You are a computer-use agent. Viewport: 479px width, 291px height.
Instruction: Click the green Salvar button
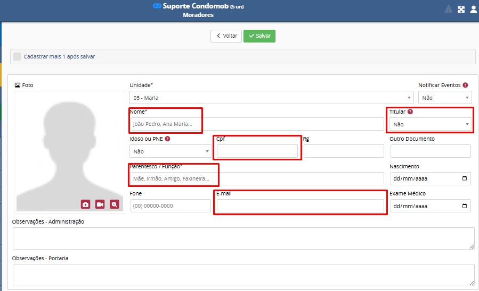click(x=259, y=36)
